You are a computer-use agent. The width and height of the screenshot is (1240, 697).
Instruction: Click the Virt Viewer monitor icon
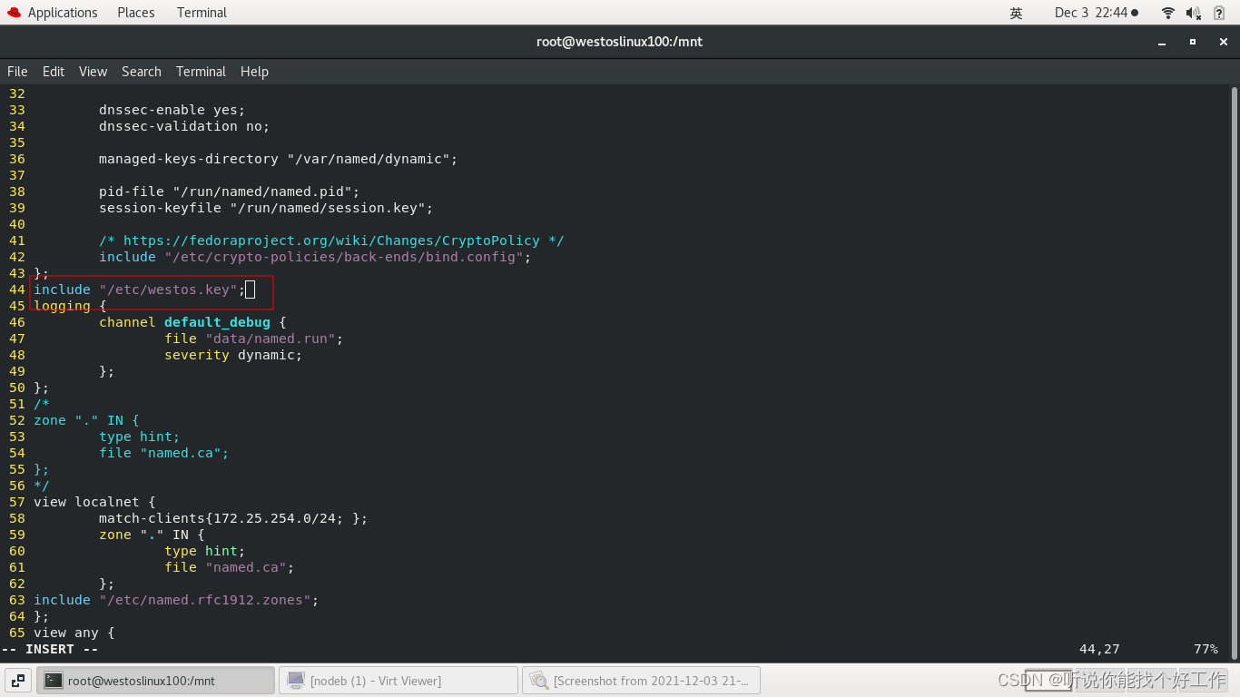(296, 681)
